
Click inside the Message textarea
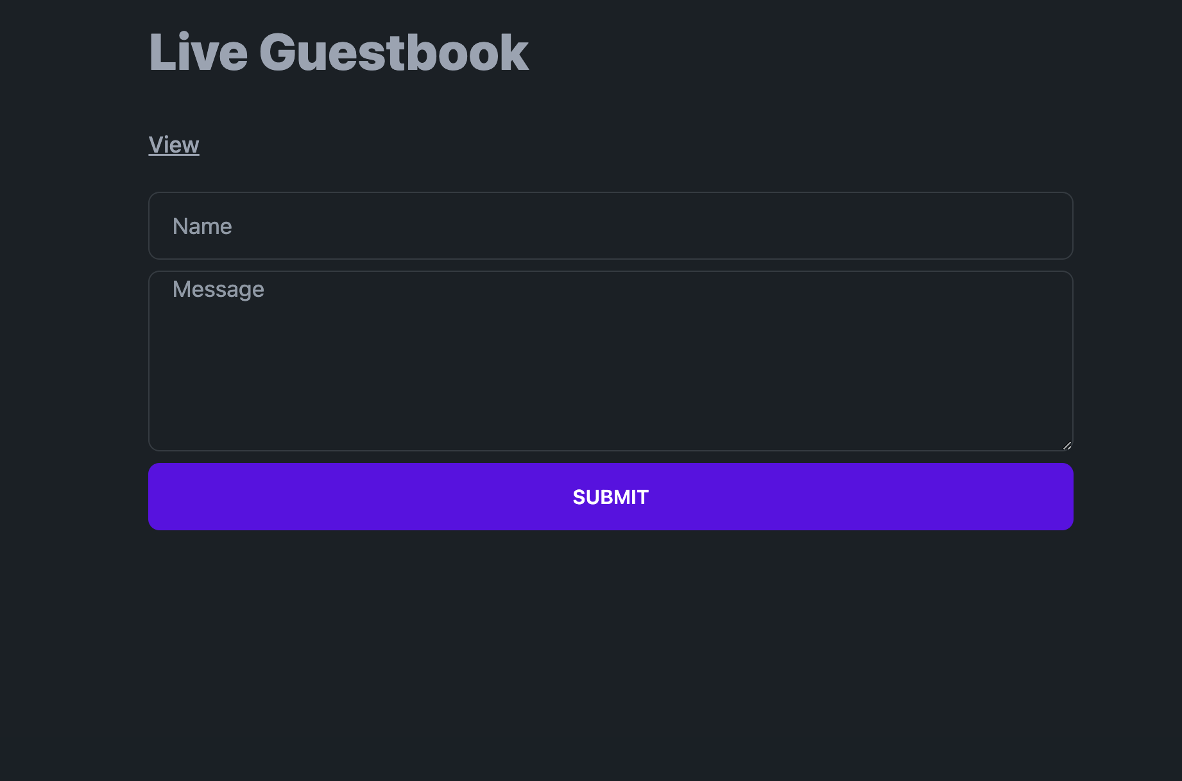pyautogui.click(x=611, y=361)
